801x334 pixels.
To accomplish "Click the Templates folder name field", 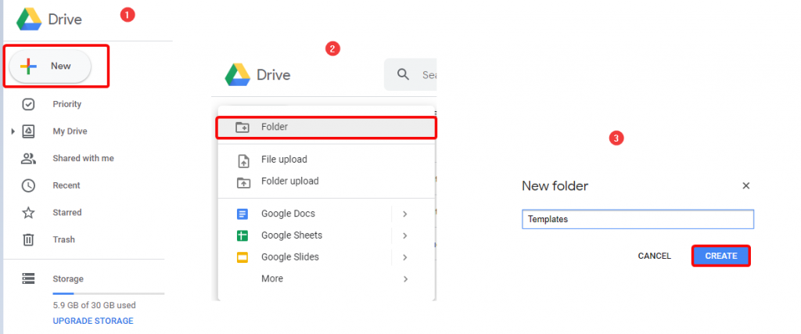I will tap(638, 219).
